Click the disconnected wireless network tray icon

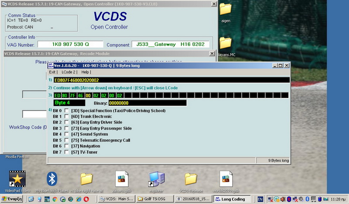[270, 199]
